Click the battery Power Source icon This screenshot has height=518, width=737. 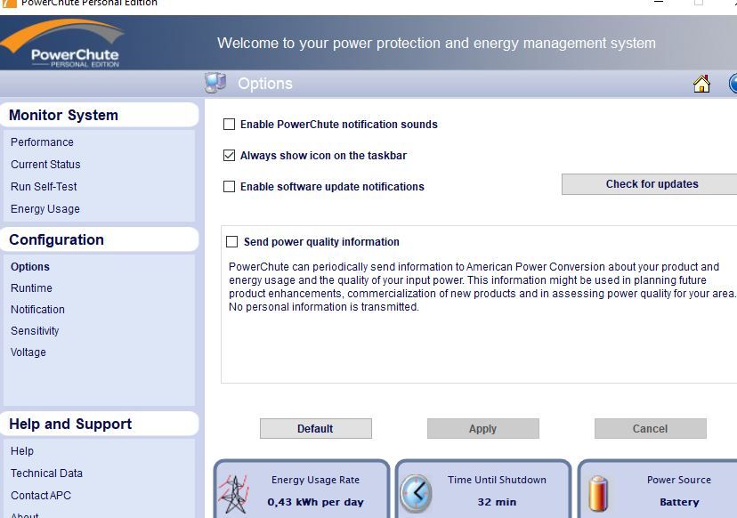click(598, 494)
